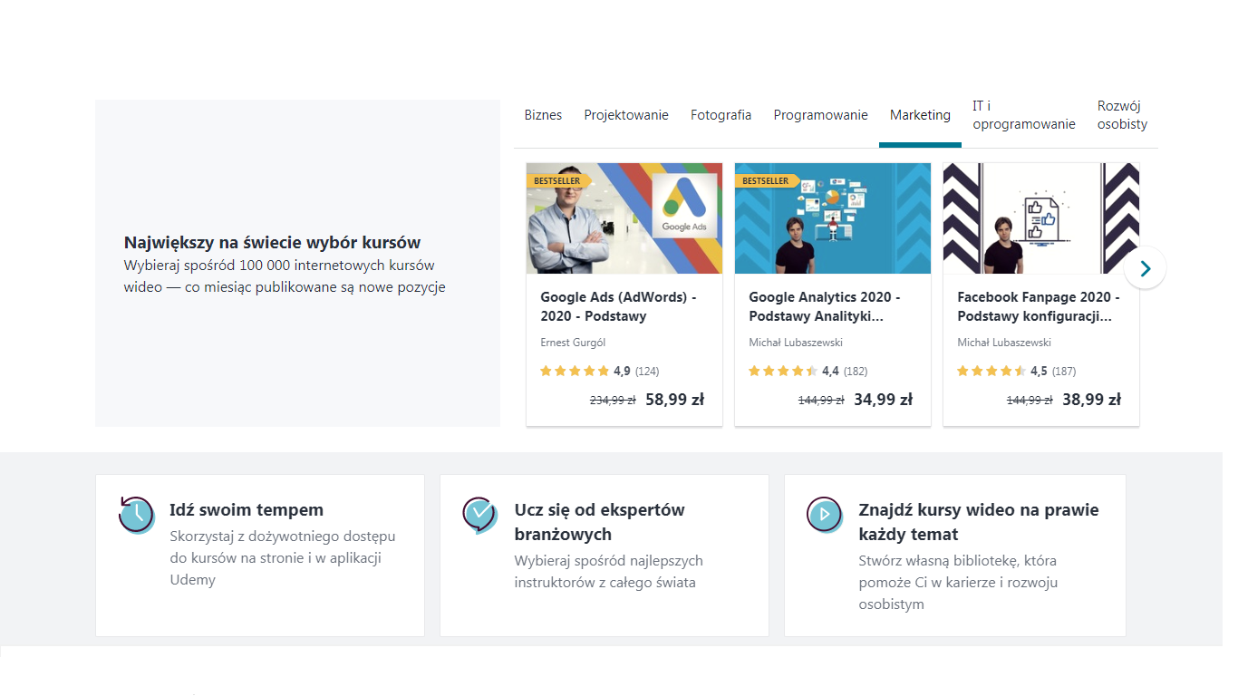Click the crossed-out 234,99 zł price
This screenshot has width=1238, height=696.
click(x=613, y=400)
